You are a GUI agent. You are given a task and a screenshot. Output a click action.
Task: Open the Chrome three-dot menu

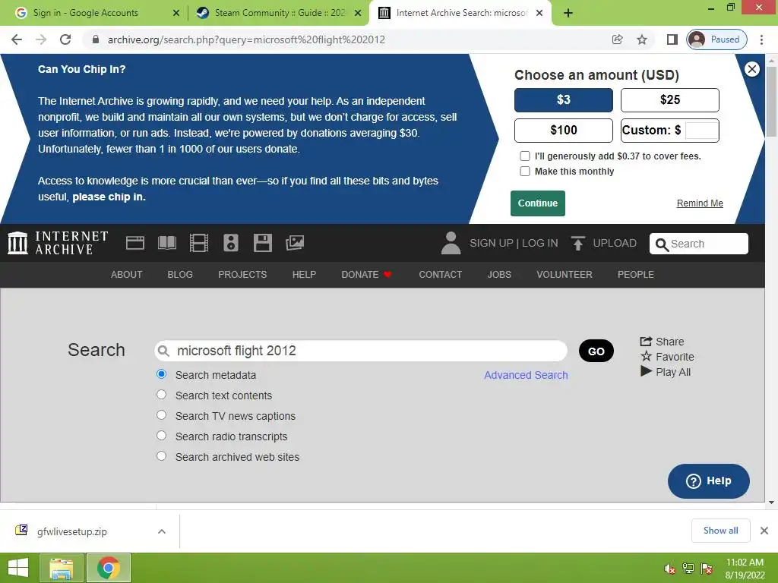761,39
